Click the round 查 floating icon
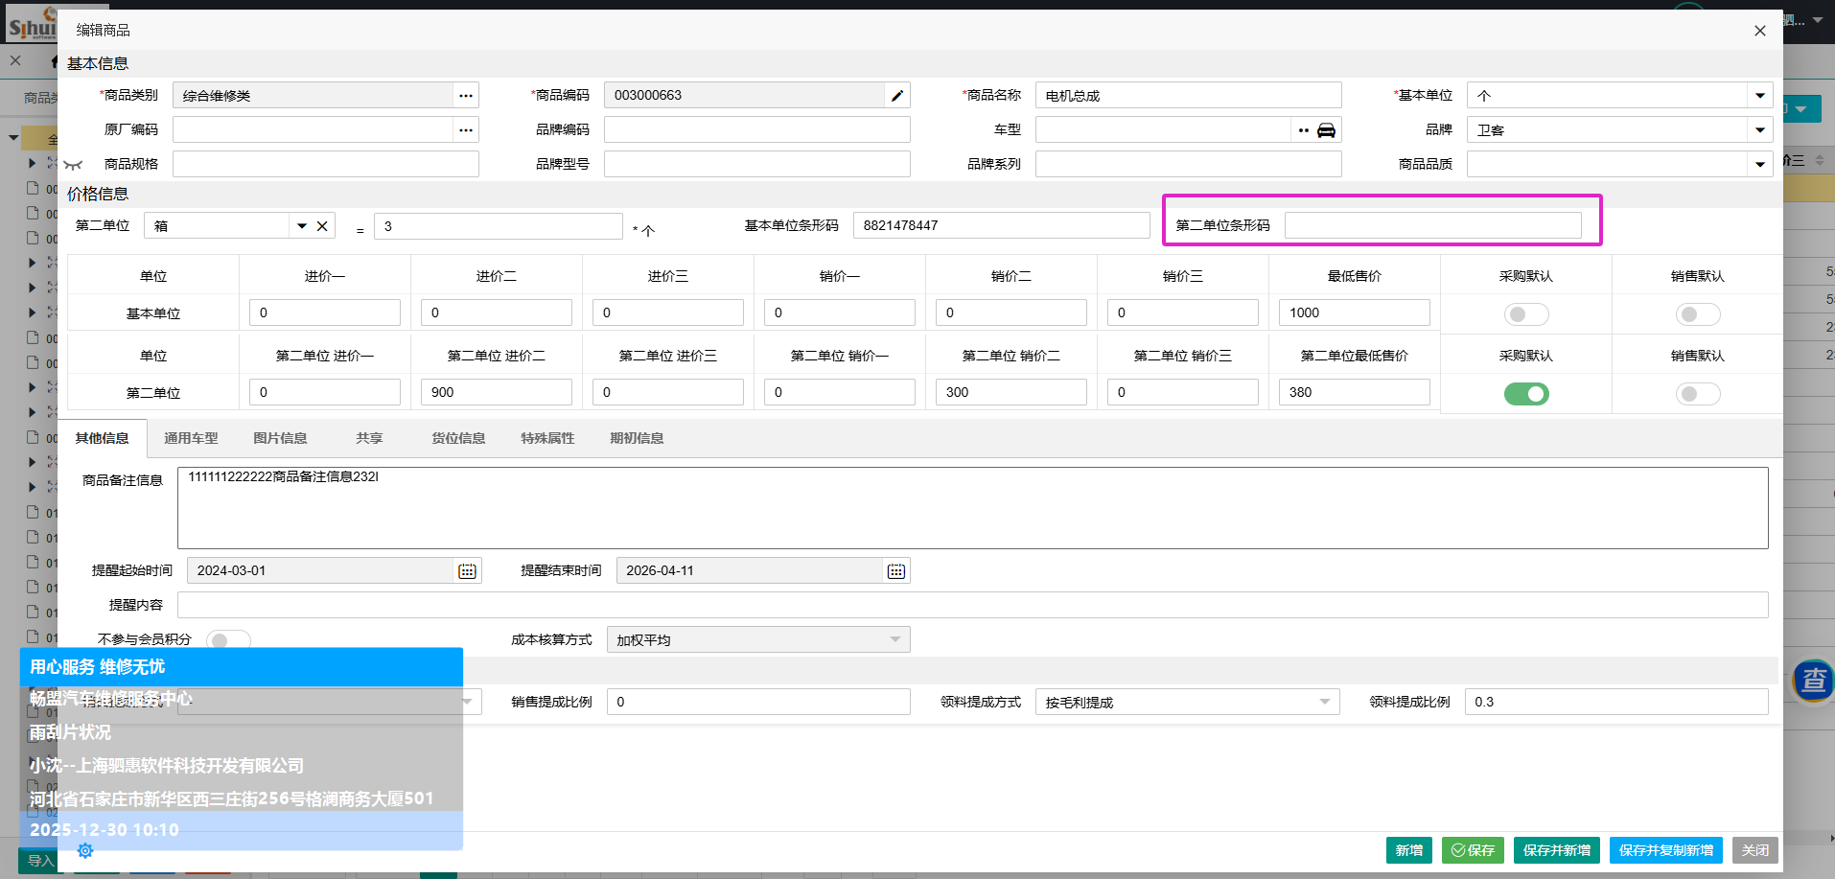1835x879 pixels. pyautogui.click(x=1812, y=681)
